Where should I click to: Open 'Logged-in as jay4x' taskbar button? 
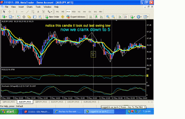click(x=99, y=112)
